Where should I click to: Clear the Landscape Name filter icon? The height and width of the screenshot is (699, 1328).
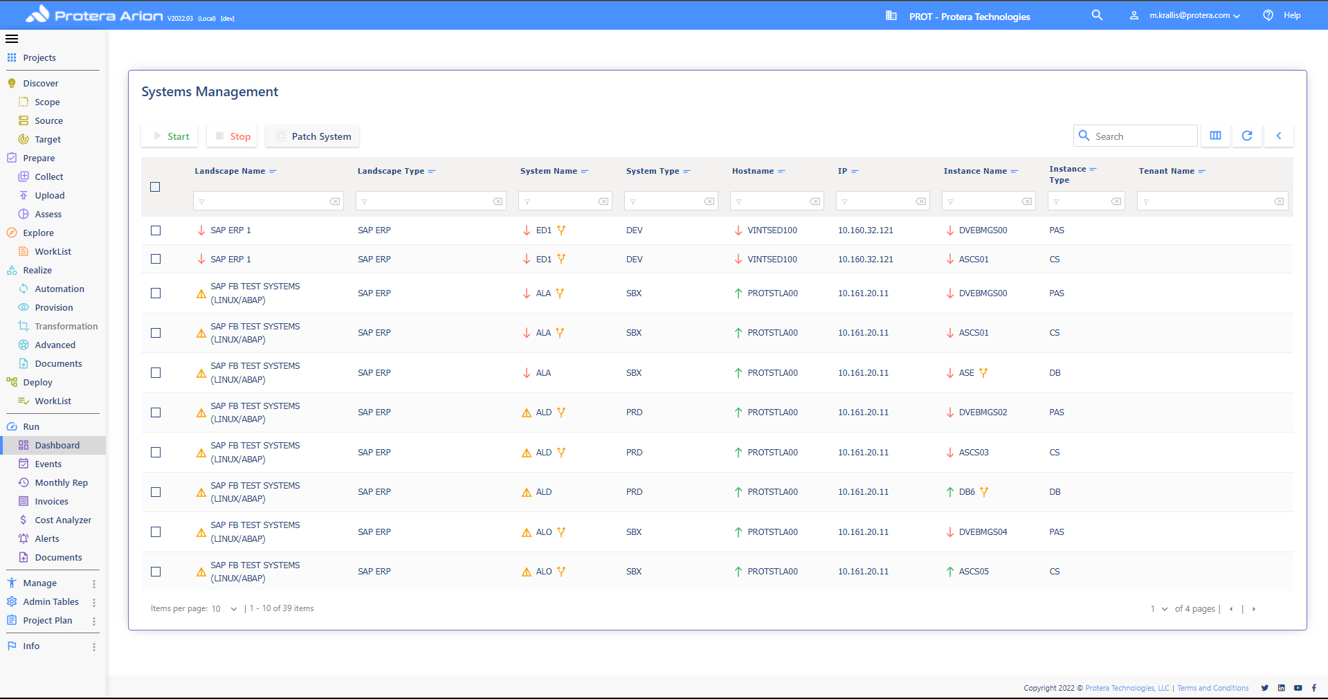[x=335, y=201]
